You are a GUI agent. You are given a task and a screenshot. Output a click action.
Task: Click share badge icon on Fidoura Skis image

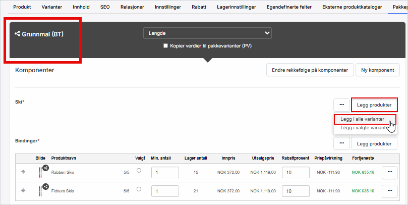point(45,186)
